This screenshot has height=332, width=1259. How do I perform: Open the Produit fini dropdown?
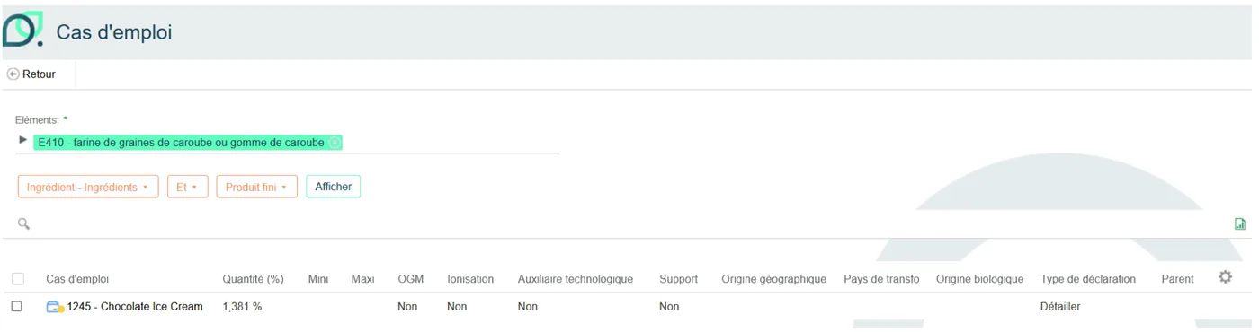tap(256, 187)
